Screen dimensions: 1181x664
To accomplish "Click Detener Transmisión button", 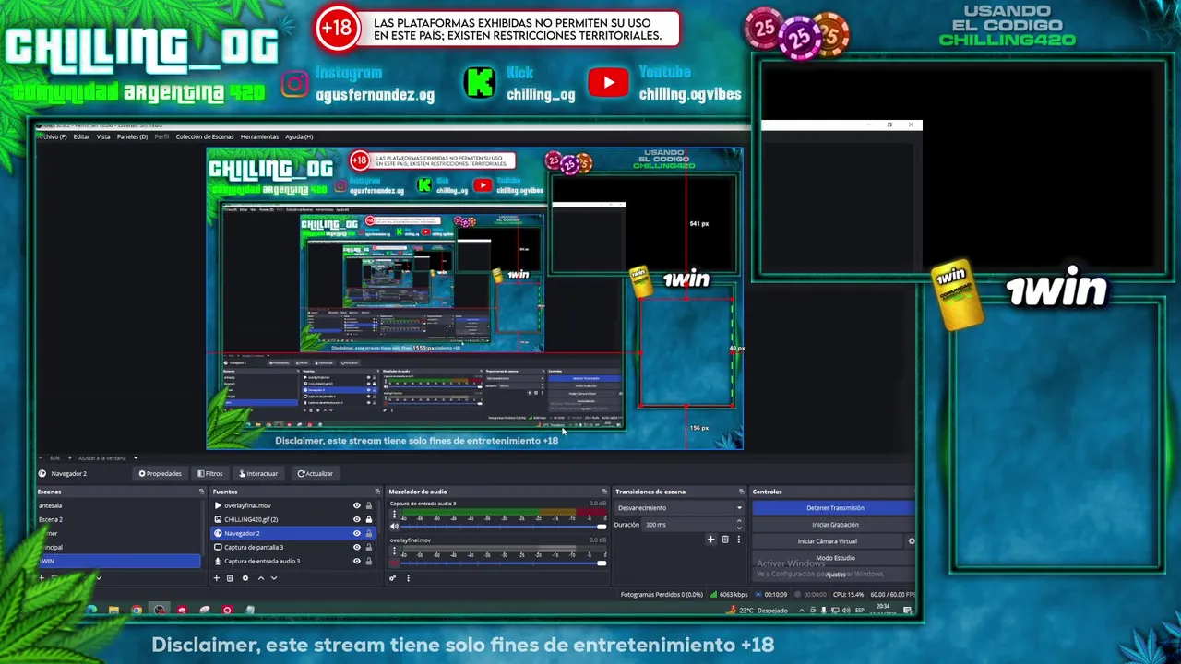I will pyautogui.click(x=835, y=508).
